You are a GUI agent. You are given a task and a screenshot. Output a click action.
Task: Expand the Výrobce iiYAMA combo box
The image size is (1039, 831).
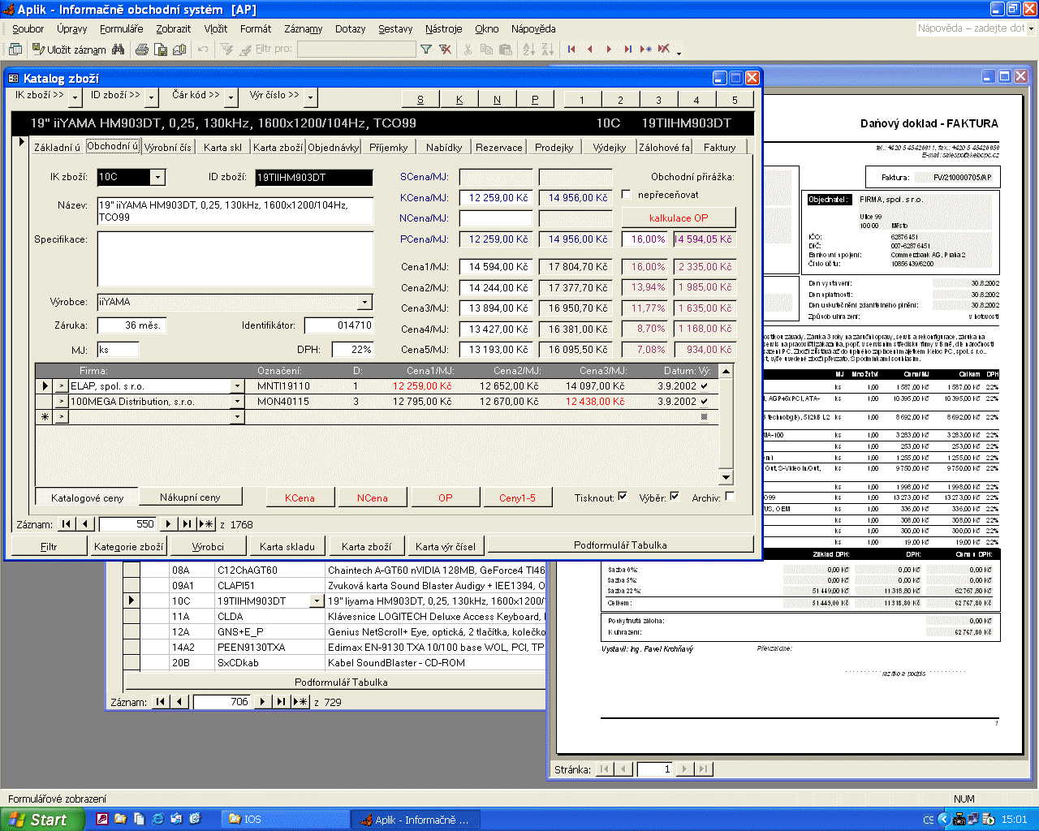[x=365, y=302]
